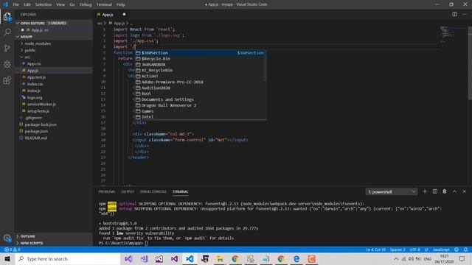Open the File menu
The image size is (472, 265).
coord(16,4)
